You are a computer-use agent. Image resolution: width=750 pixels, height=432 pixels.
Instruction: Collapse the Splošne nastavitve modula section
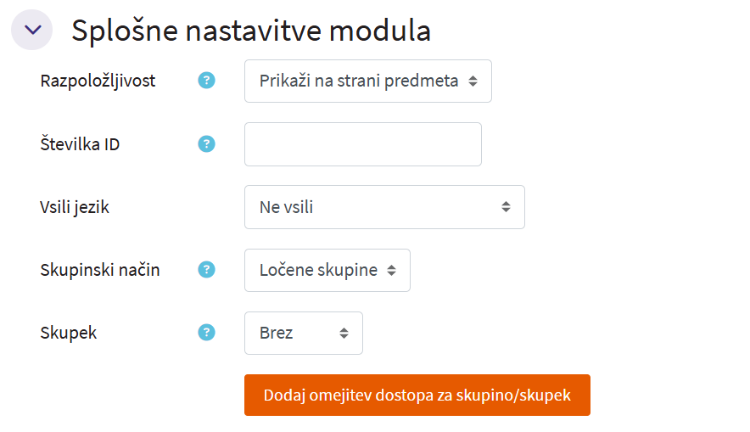32,30
